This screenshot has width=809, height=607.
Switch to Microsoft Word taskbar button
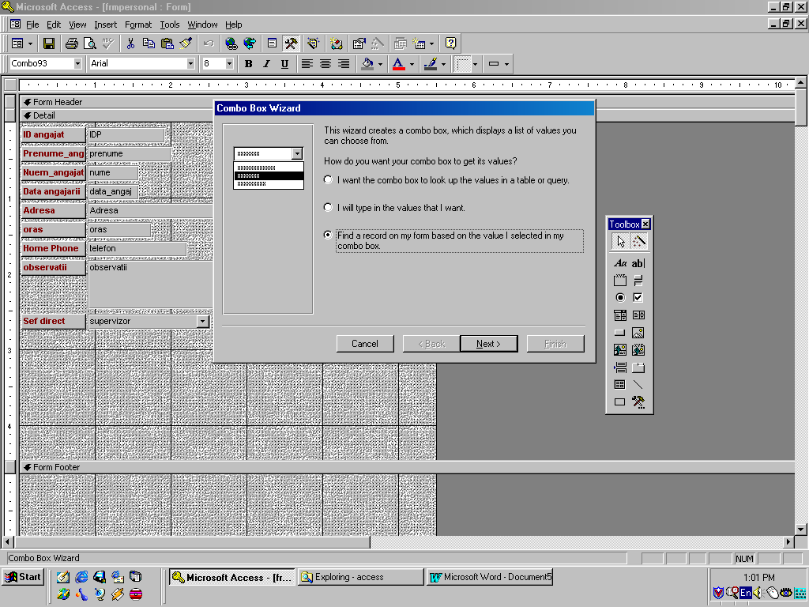(x=490, y=577)
